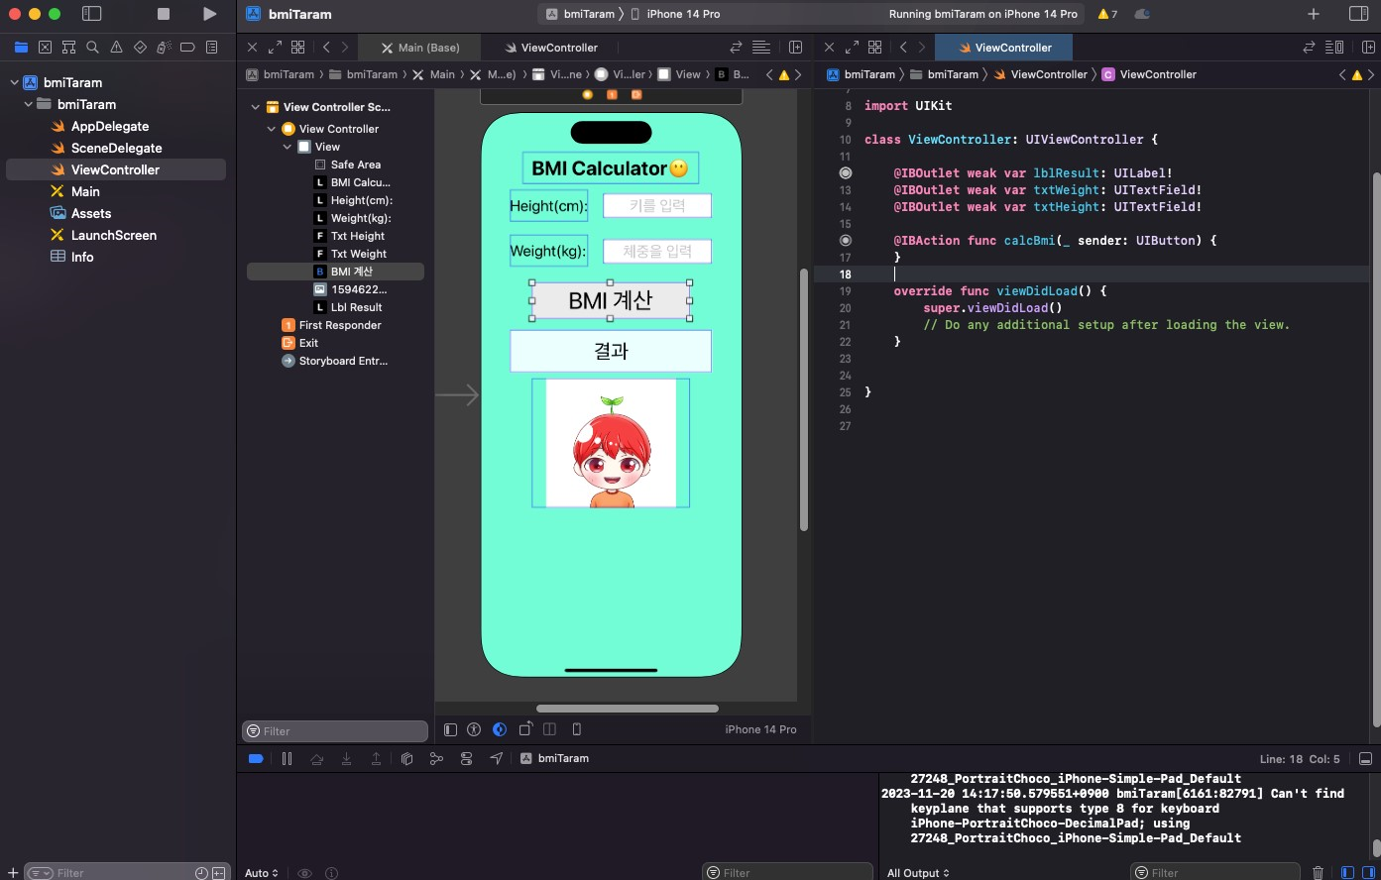Change the canvas orientation

[525, 729]
